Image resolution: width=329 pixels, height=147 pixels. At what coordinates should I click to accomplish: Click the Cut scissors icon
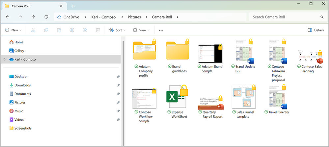33,30
